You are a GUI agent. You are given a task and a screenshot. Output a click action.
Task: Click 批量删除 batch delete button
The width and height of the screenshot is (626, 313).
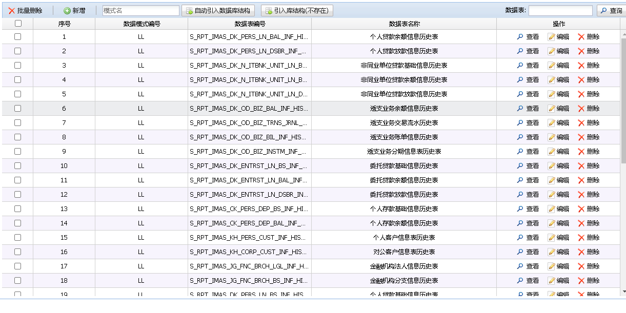(x=26, y=11)
